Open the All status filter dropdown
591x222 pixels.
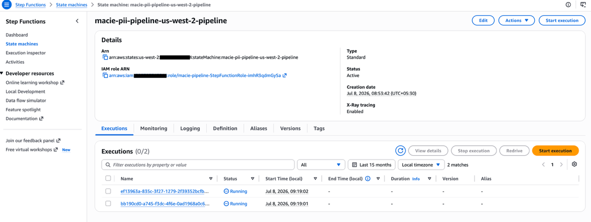321,165
